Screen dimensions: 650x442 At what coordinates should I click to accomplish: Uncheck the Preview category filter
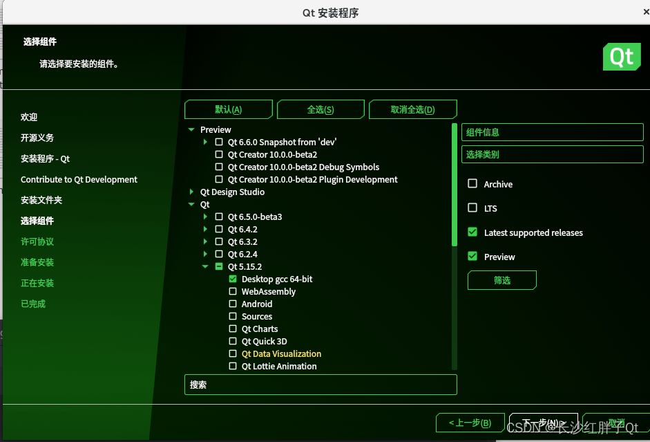472,256
